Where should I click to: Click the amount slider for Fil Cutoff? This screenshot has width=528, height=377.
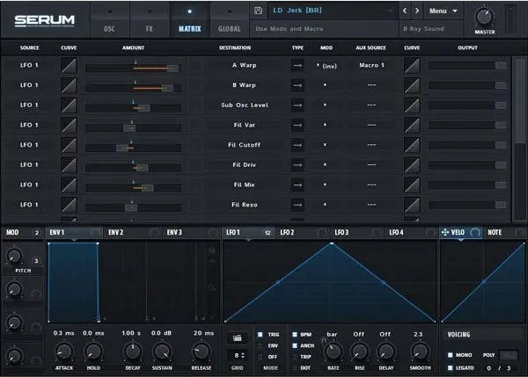(134, 148)
